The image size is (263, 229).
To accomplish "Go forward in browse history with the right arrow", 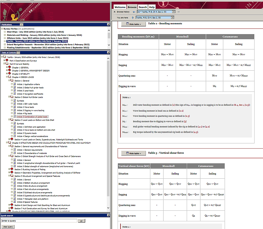I will [x=179, y=12].
